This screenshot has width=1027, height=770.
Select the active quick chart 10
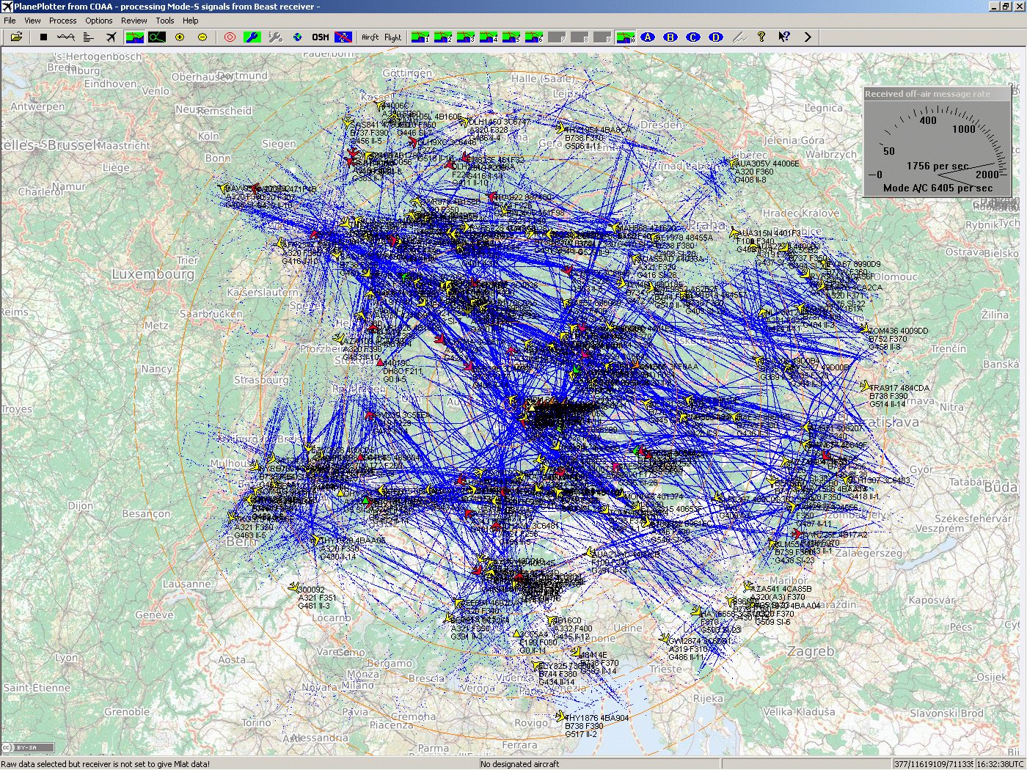[625, 37]
